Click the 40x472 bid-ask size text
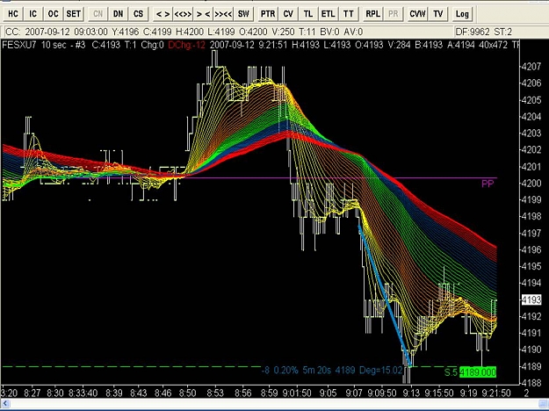The width and height of the screenshot is (549, 411). click(x=493, y=45)
